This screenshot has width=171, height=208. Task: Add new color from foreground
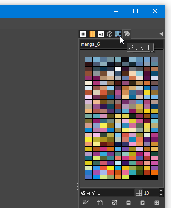point(100,203)
